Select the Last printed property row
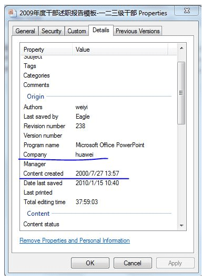Image resolution: width=202 pixels, height=279 pixels. click(x=98, y=193)
